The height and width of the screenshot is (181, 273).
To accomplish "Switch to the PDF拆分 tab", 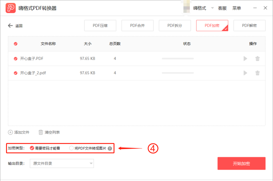I will pos(175,26).
